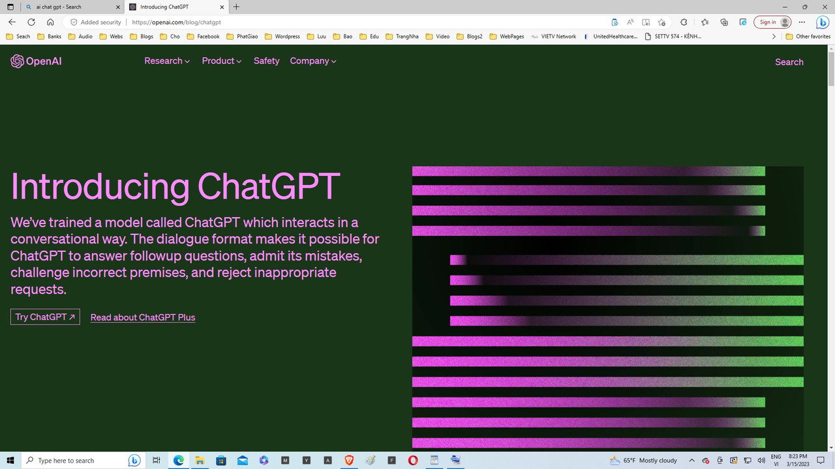The width and height of the screenshot is (835, 469).
Task: Open the Safety page
Action: (266, 61)
